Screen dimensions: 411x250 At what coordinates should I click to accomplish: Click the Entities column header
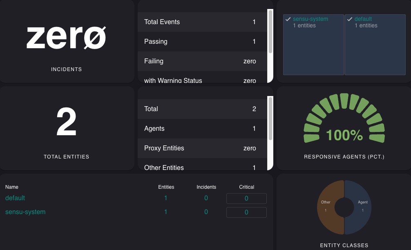[x=166, y=187]
